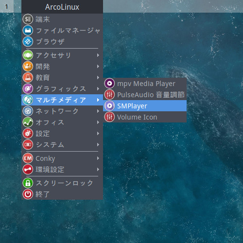Start Volume Icon from the submenu
This screenshot has width=243, height=243.
[x=145, y=117]
